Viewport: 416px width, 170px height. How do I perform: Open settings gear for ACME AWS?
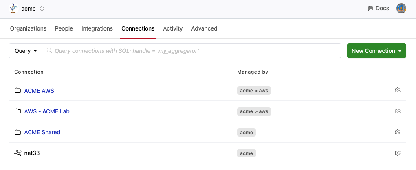tap(398, 90)
